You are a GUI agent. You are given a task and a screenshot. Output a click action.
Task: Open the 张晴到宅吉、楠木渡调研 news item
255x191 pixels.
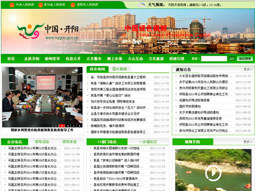point(107,126)
